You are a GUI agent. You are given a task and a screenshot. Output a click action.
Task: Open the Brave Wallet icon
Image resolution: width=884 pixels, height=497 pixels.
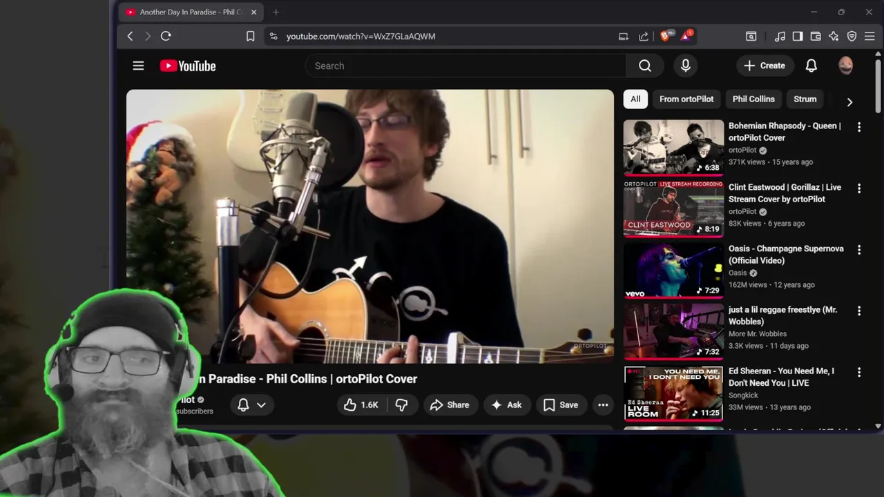click(x=816, y=36)
